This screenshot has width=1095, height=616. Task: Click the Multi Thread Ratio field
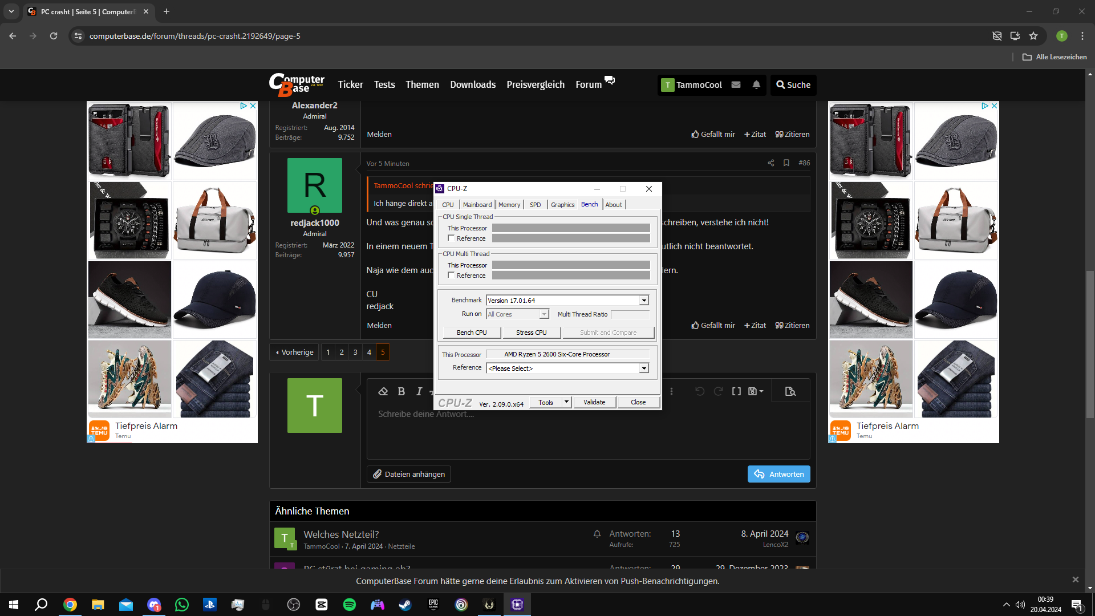coord(630,314)
